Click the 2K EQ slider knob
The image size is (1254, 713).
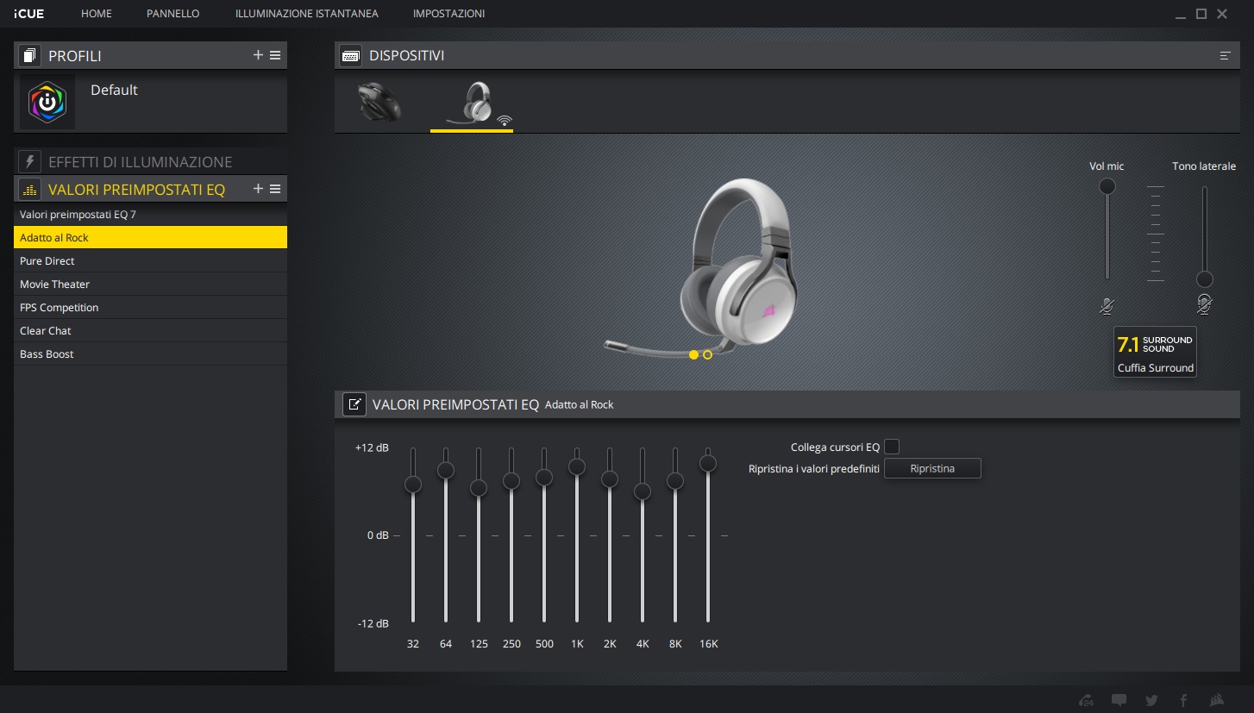[610, 478]
